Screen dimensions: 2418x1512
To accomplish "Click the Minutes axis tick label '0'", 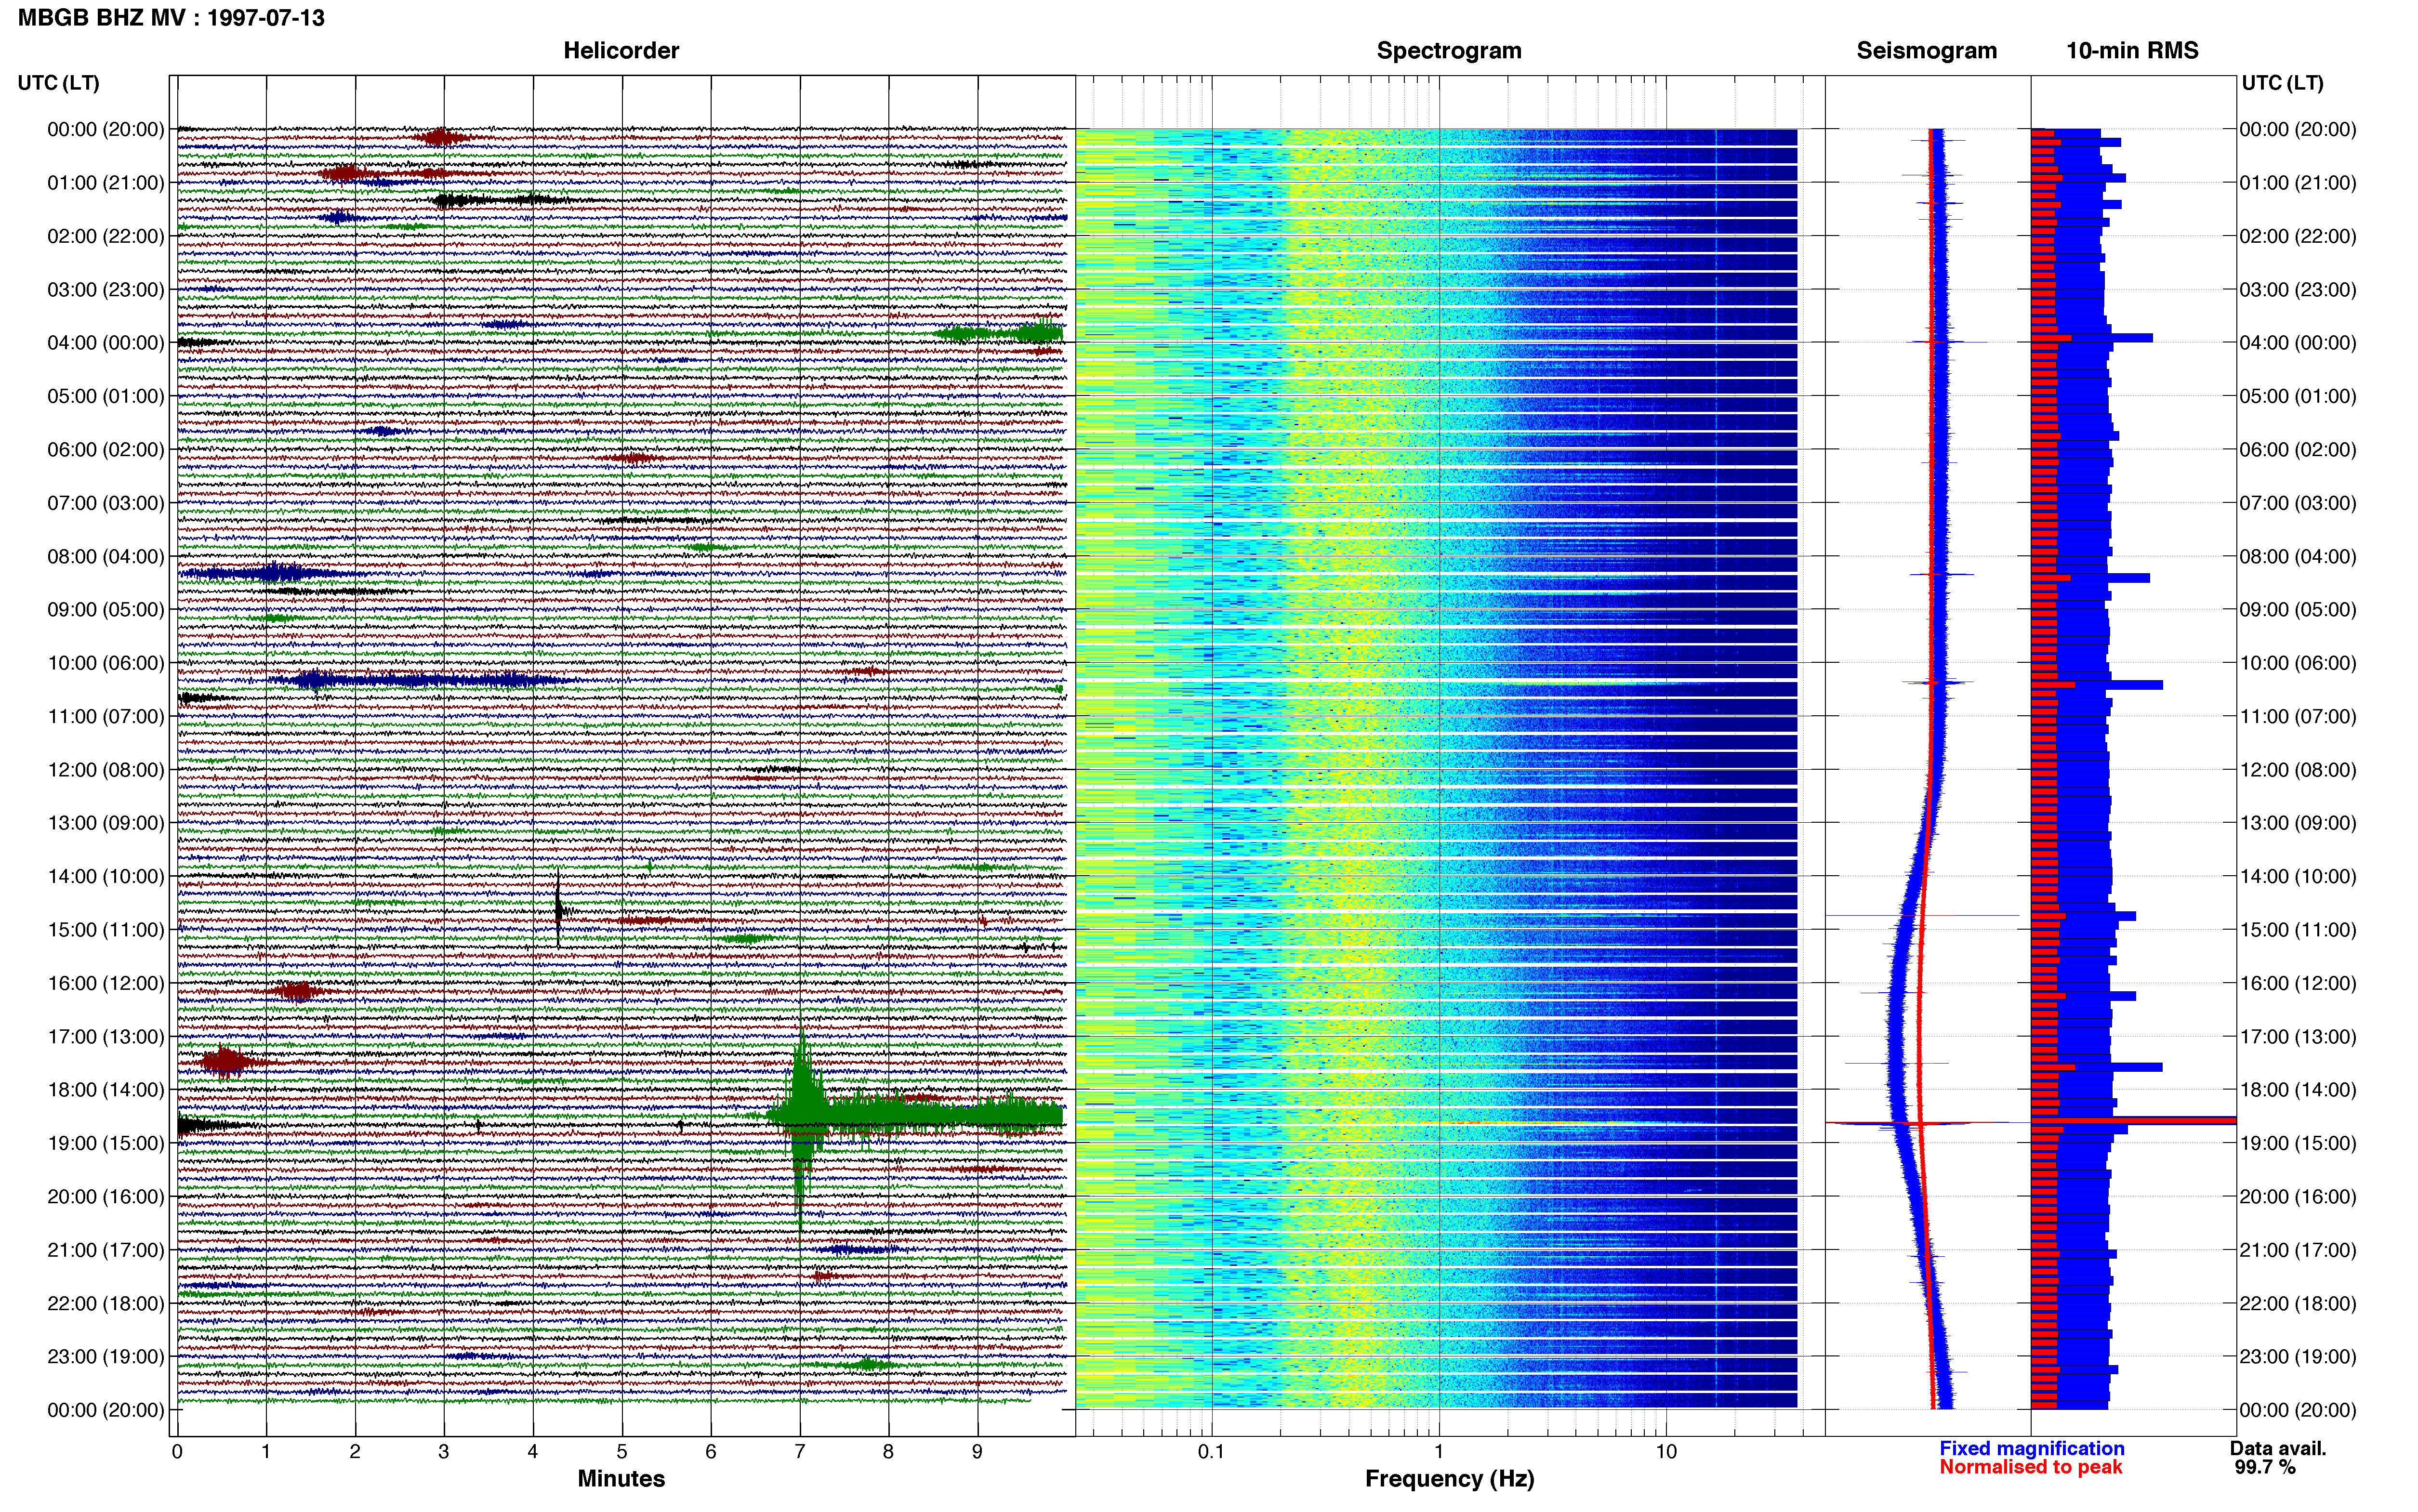I will [x=177, y=1452].
